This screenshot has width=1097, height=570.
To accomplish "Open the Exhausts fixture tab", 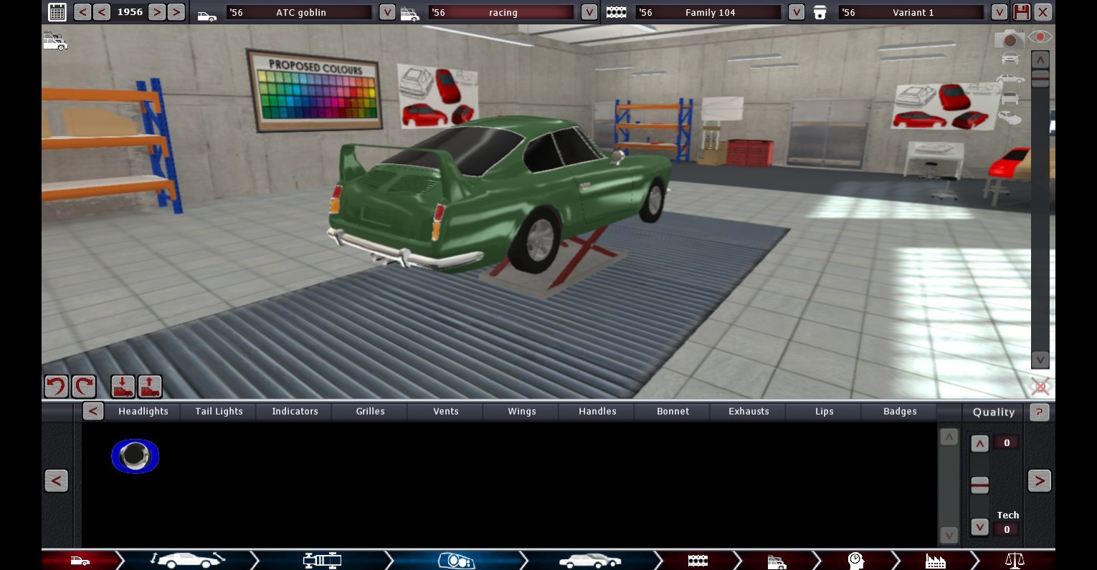I will 749,411.
